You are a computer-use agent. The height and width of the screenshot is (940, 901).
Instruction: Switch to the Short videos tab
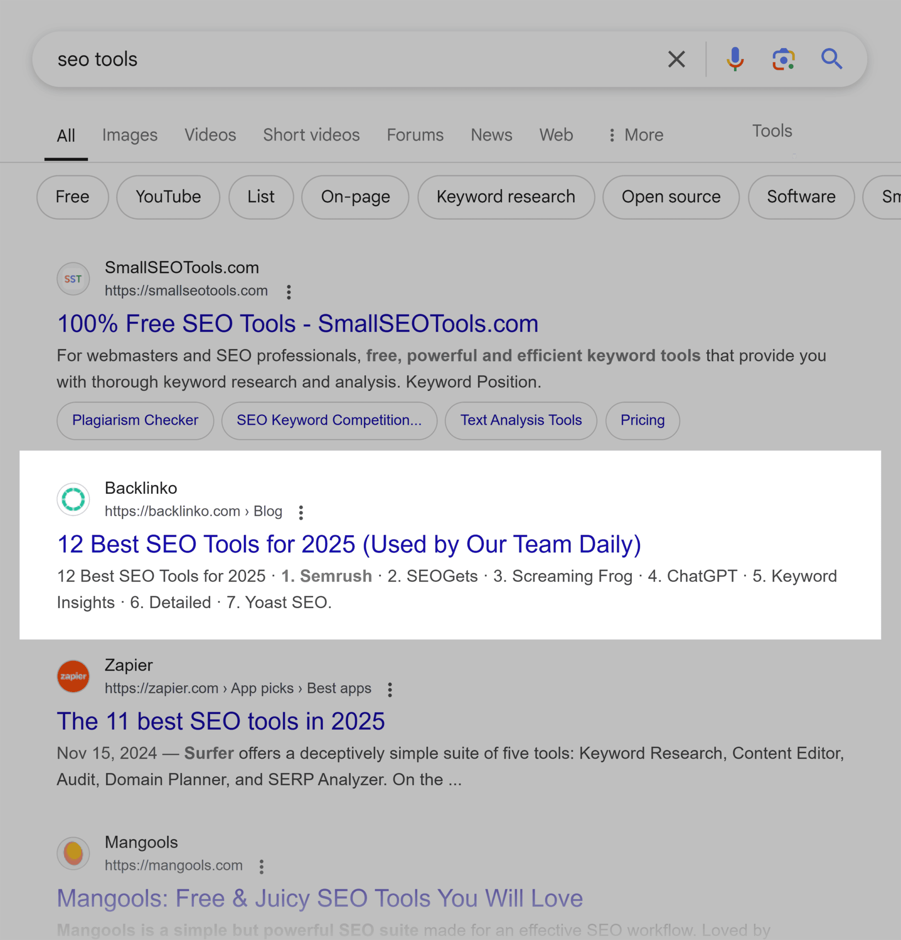311,135
